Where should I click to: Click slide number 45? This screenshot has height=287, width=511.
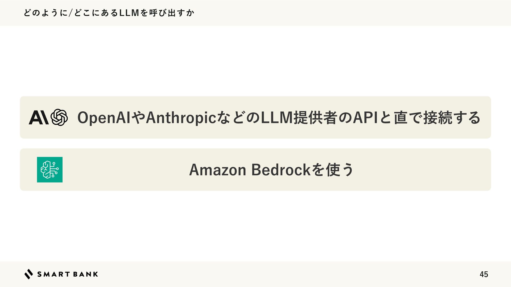(484, 274)
